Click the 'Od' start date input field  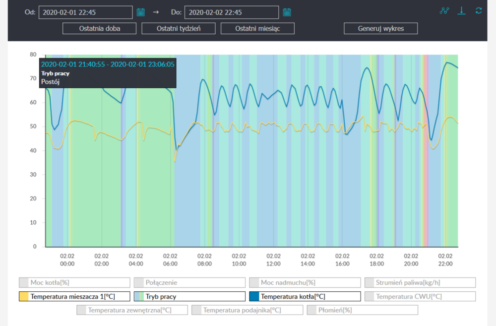(85, 12)
